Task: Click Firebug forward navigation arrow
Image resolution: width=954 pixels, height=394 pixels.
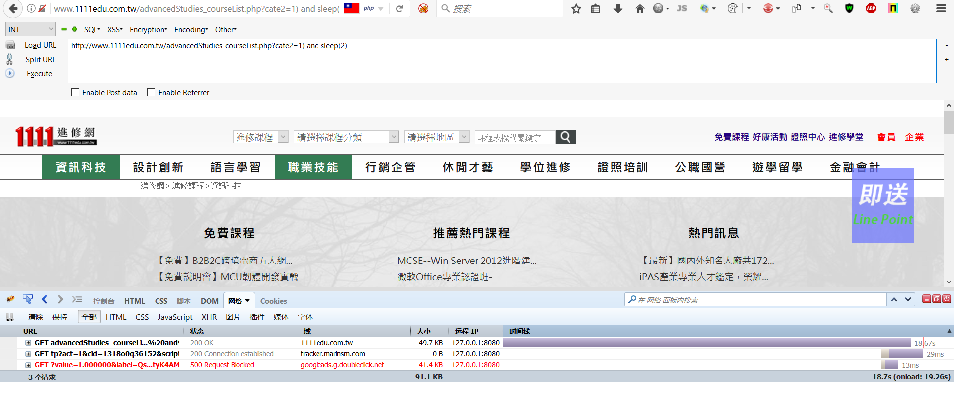Action: (60, 299)
